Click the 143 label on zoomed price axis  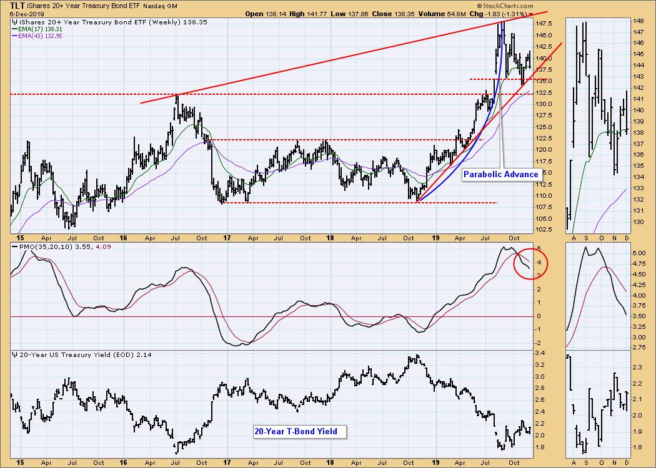[639, 77]
